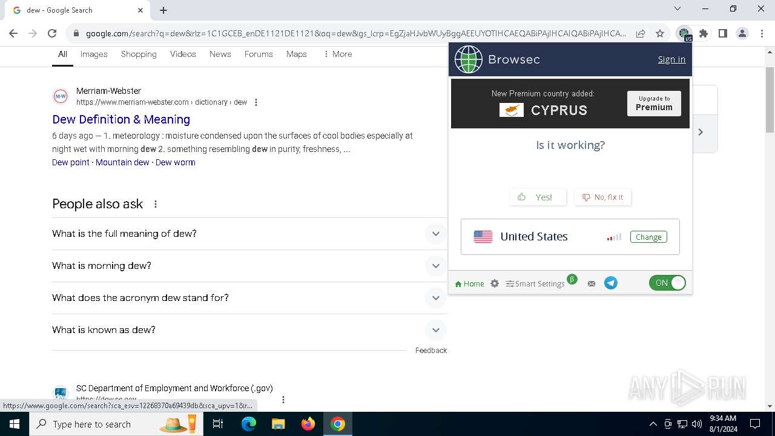Click right arrow chevron beside popup
The height and width of the screenshot is (436, 775).
click(x=701, y=131)
